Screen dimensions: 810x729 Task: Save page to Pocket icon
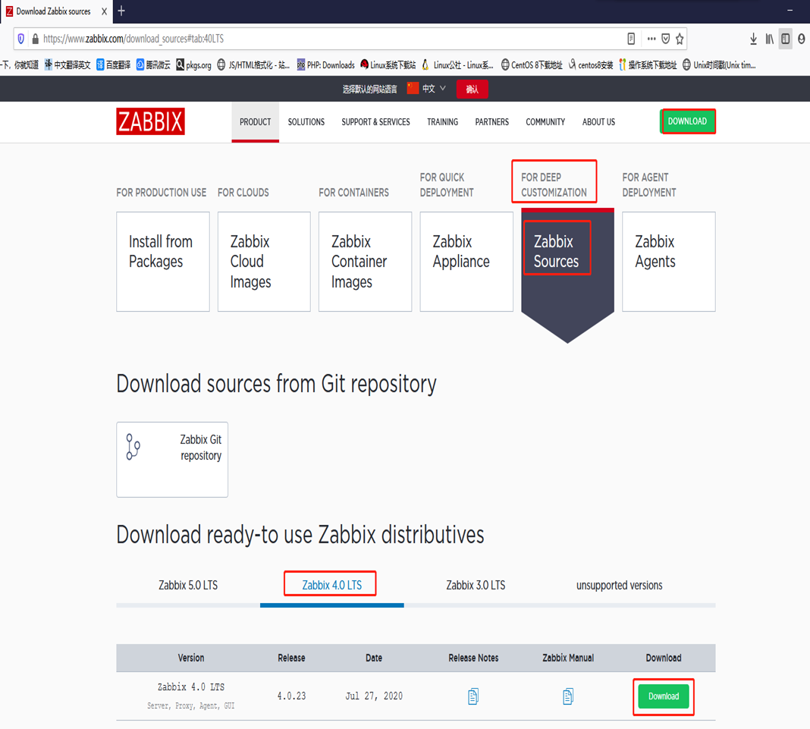tap(666, 39)
